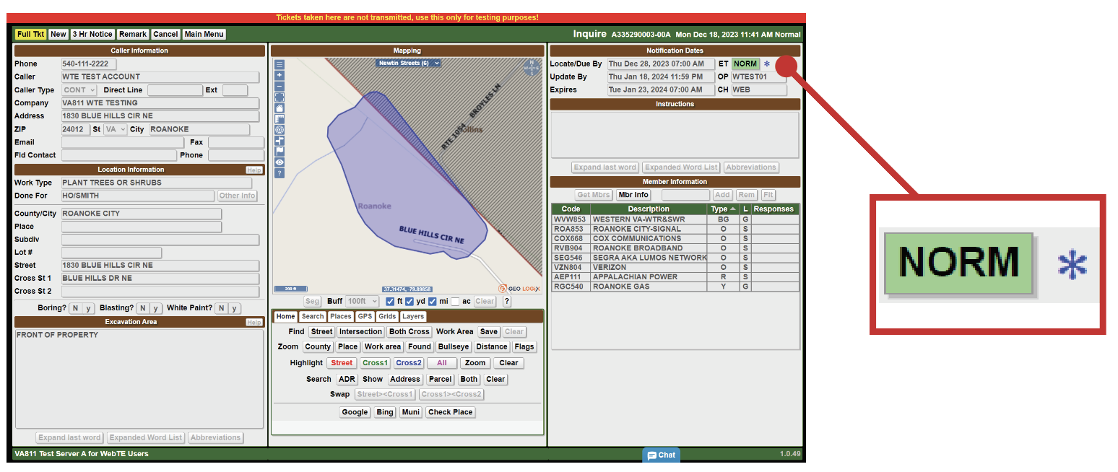
Task: Expand the Buff 100ft distance dropdown
Action: pos(363,302)
